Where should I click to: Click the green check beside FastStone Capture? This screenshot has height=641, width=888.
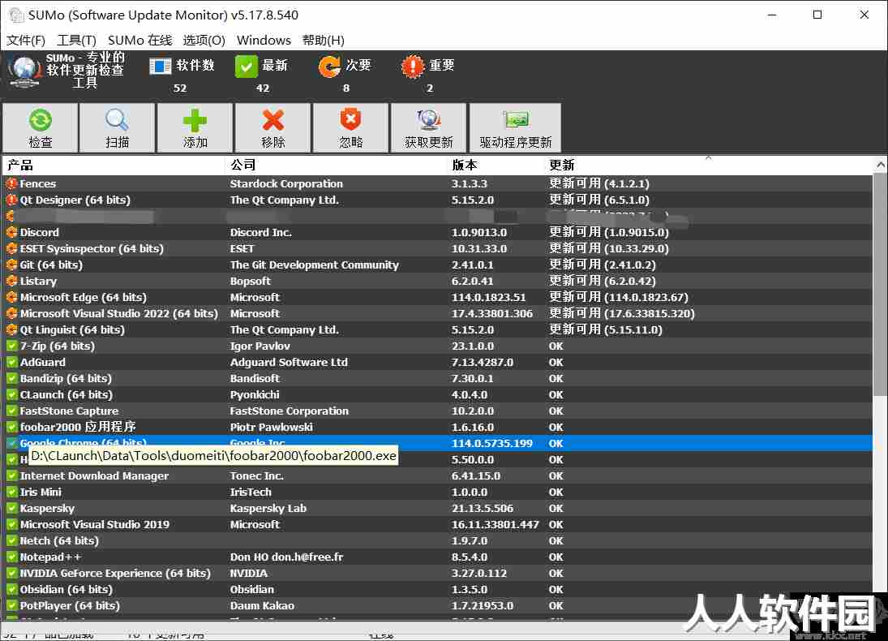pyautogui.click(x=11, y=411)
